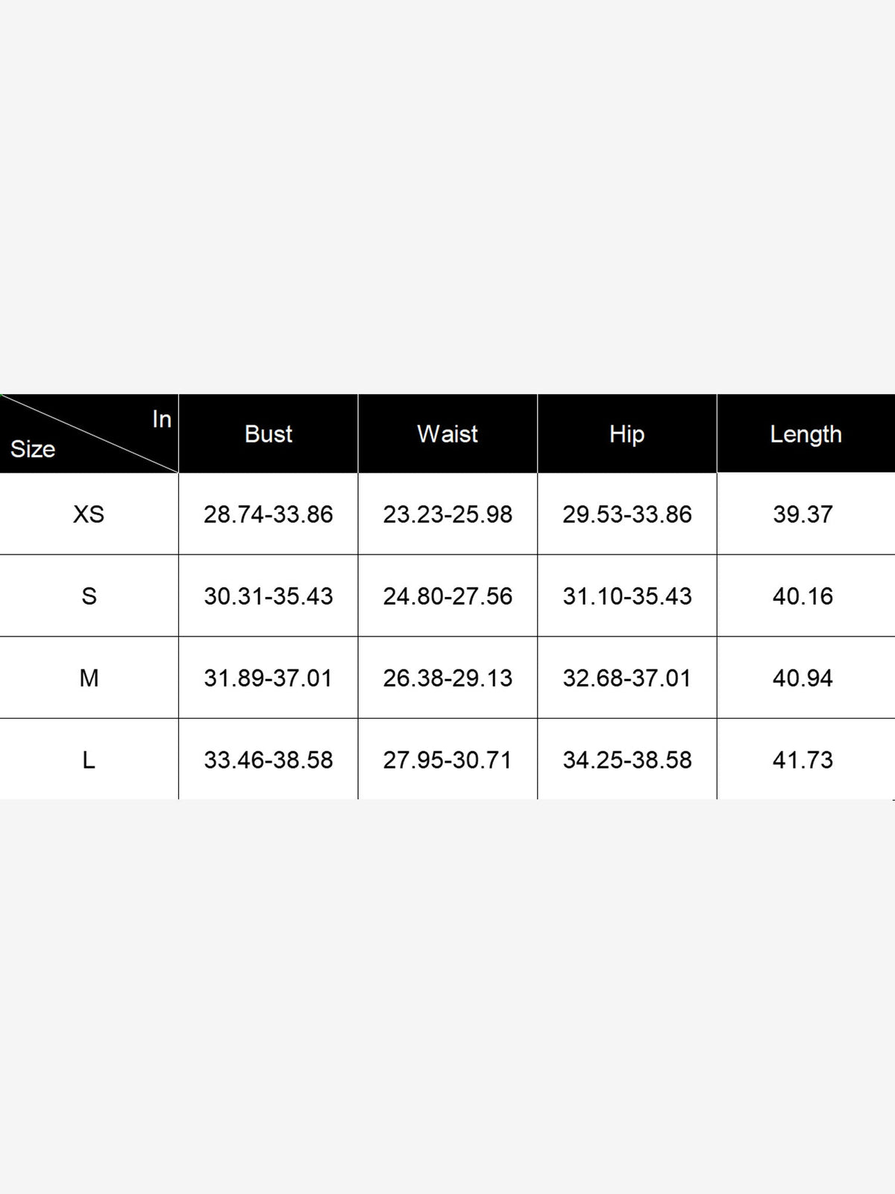Screen dimensions: 895x1194
Task: Click S hip value 31.10-35.43
Action: (x=627, y=596)
